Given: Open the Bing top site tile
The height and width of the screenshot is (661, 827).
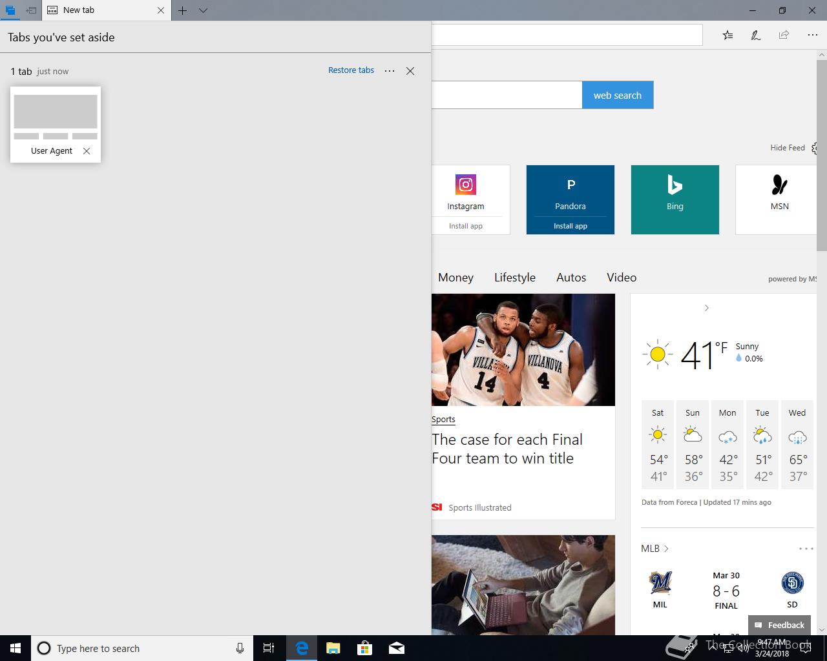Looking at the screenshot, I should coord(675,199).
